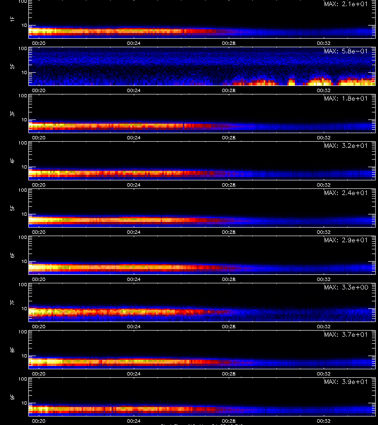This screenshot has width=378, height=425.
Task: Click the 100 y-axis label of panel 7F
Action: (x=23, y=285)
